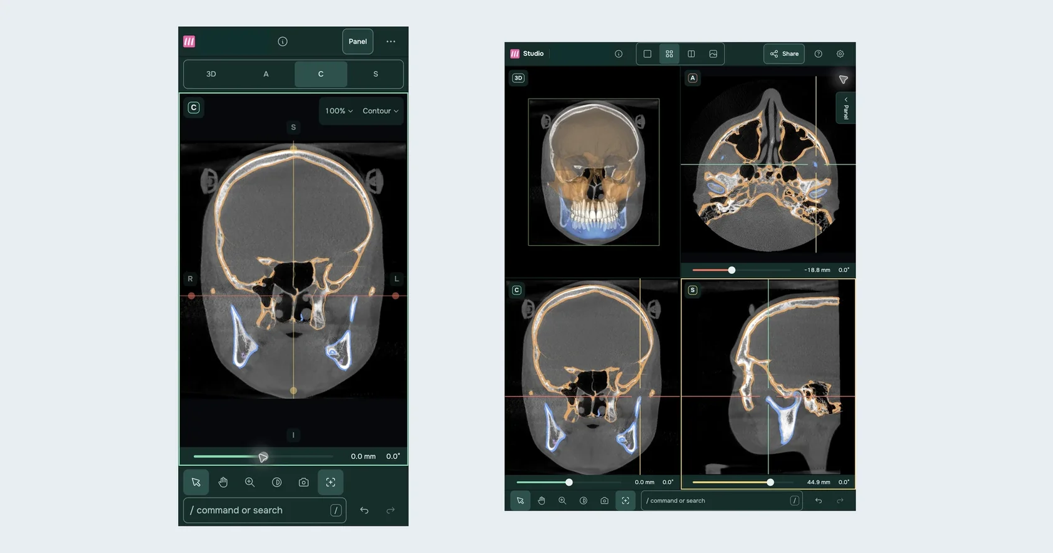Select the S sagittal tab in mobile view
The width and height of the screenshot is (1053, 553).
[375, 74]
